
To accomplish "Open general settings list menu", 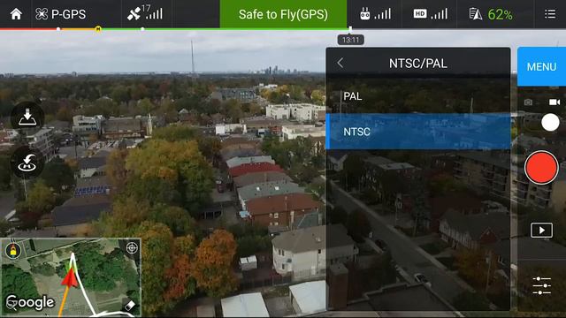I will (550, 14).
